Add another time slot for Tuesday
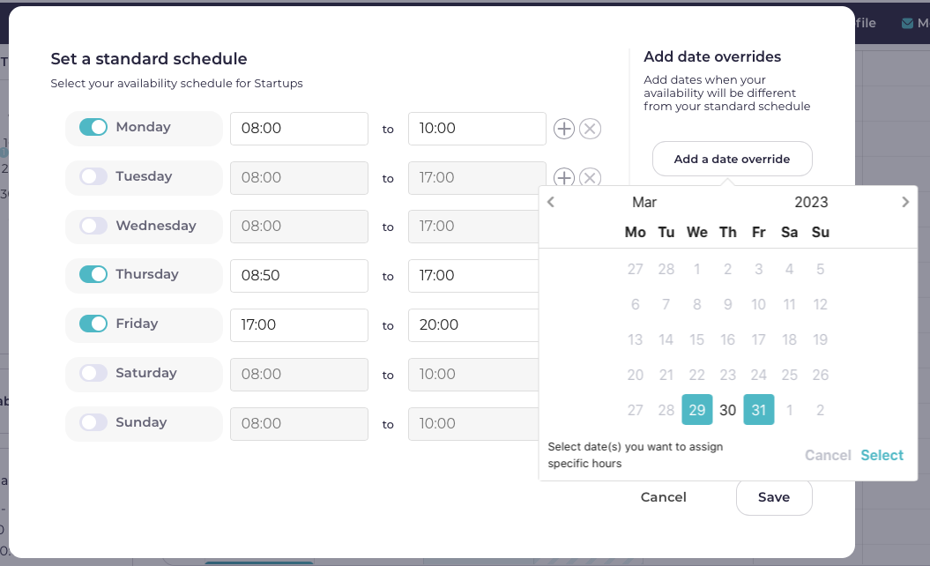The image size is (930, 566). coord(564,177)
